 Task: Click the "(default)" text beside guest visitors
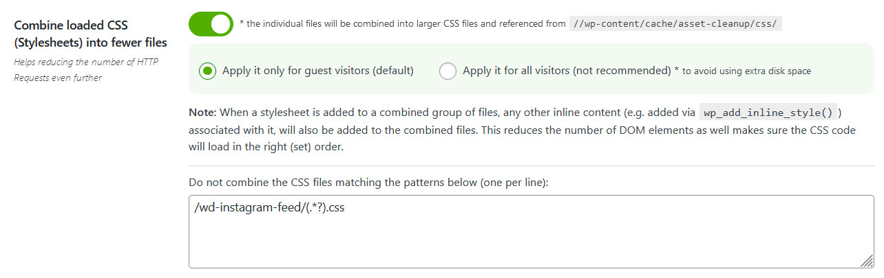[393, 71]
